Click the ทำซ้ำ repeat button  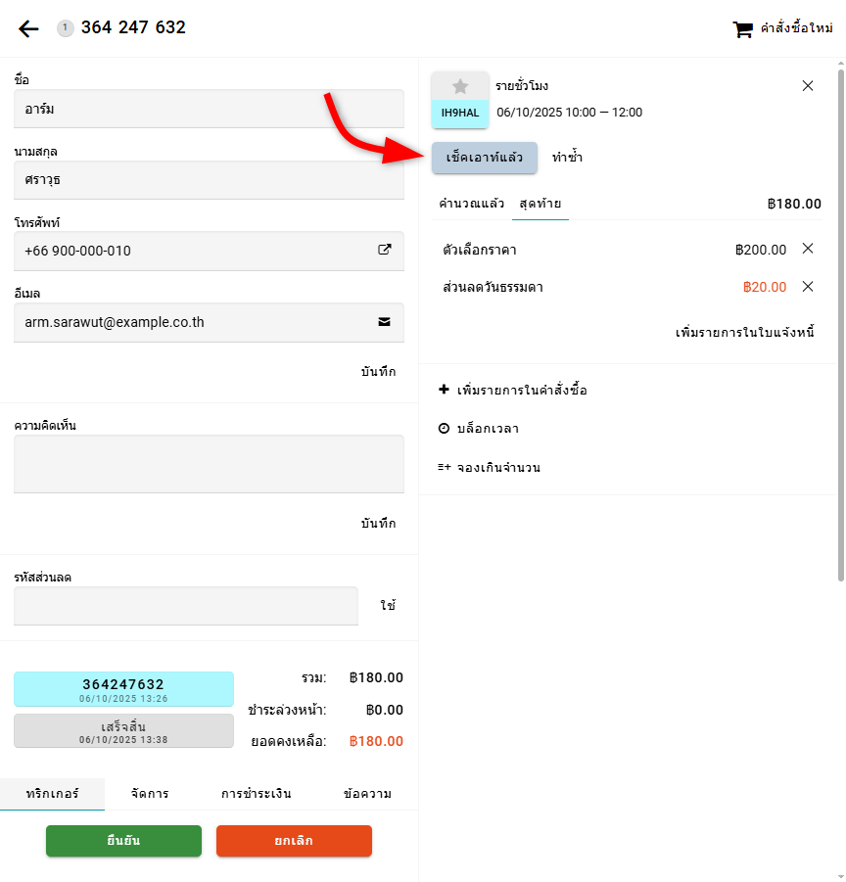(x=567, y=157)
